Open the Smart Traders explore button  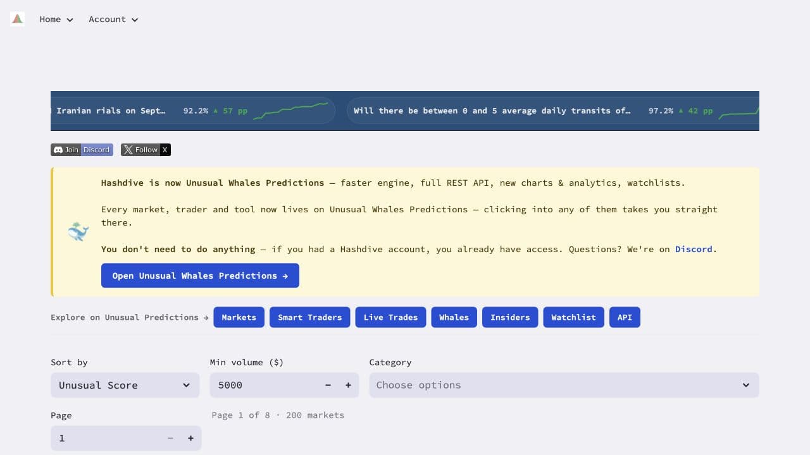click(310, 317)
